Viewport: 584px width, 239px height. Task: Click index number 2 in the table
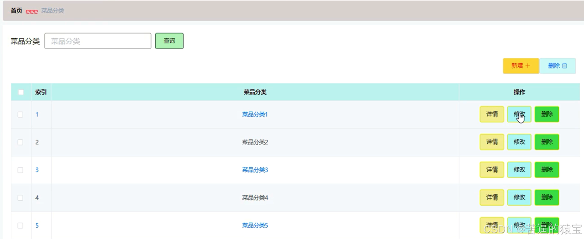(x=37, y=142)
